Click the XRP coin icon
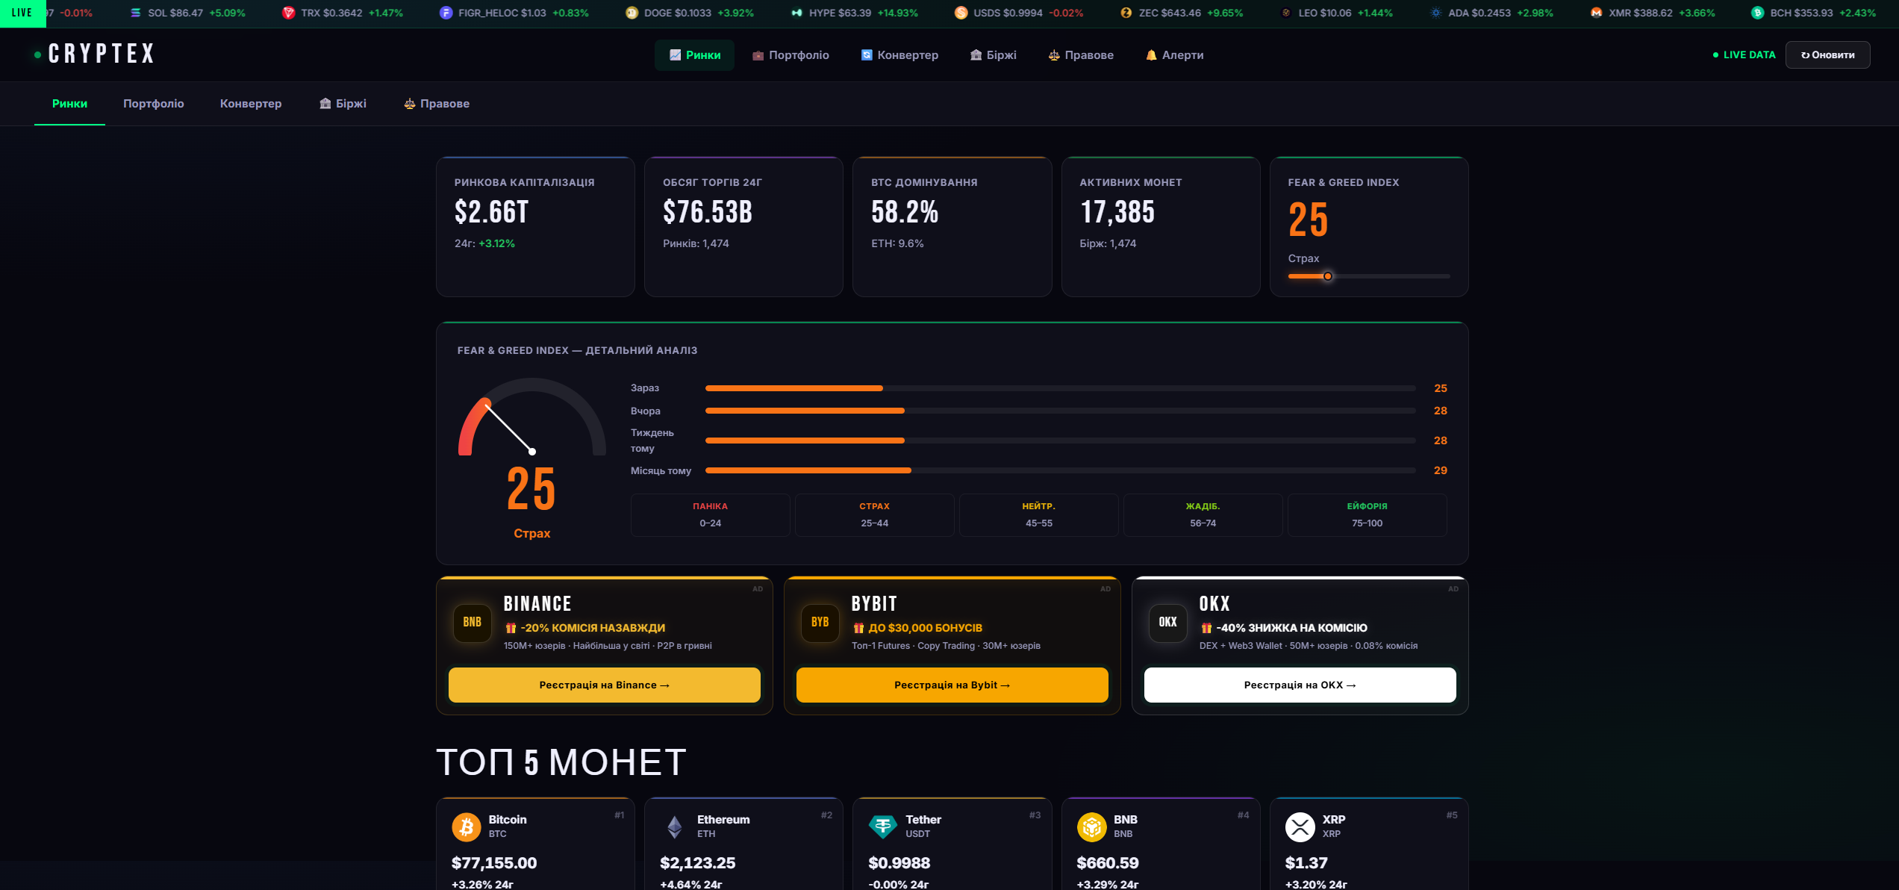Viewport: 1899px width, 890px height. pyautogui.click(x=1300, y=827)
